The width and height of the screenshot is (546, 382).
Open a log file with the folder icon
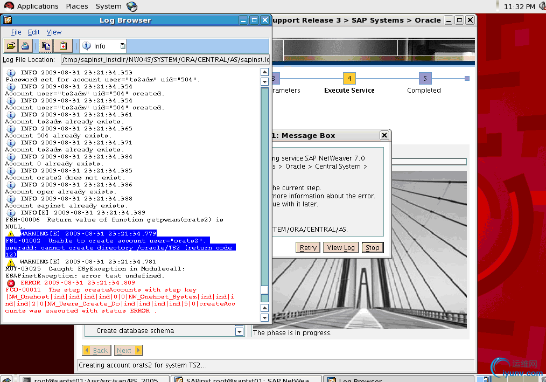11,46
